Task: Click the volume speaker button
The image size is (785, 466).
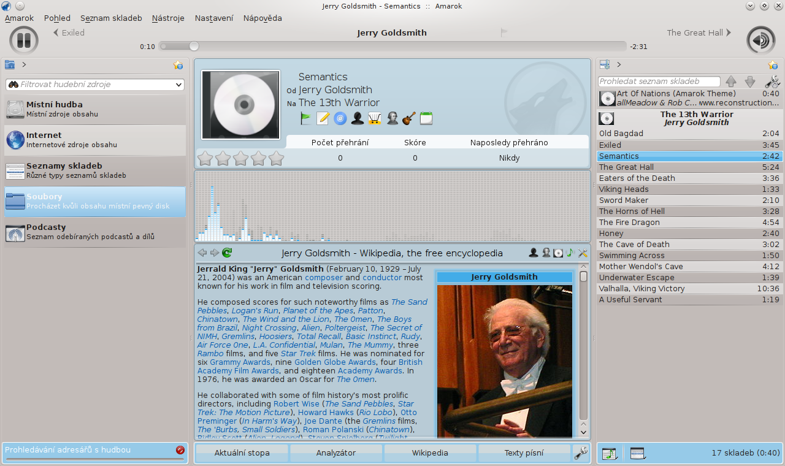Action: pyautogui.click(x=760, y=40)
